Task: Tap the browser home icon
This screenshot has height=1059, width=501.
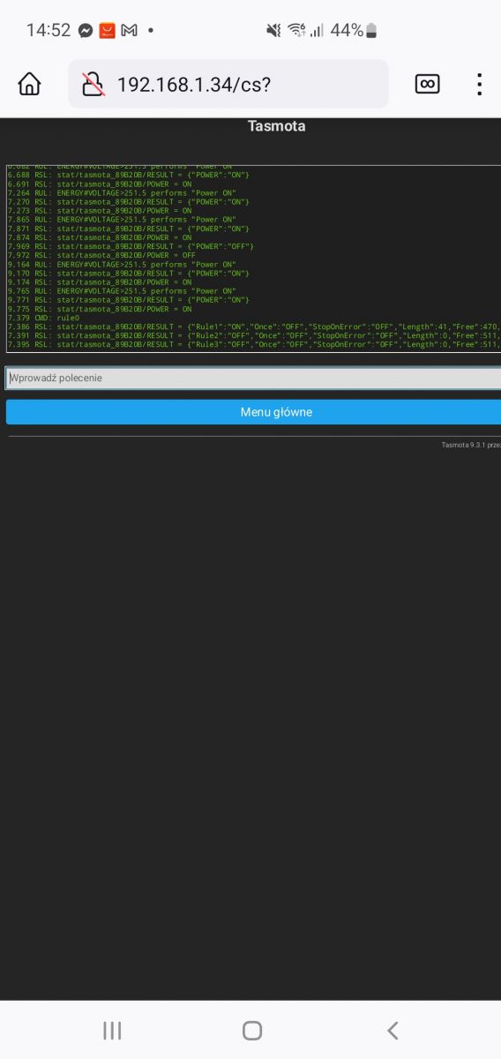Action: pyautogui.click(x=29, y=84)
